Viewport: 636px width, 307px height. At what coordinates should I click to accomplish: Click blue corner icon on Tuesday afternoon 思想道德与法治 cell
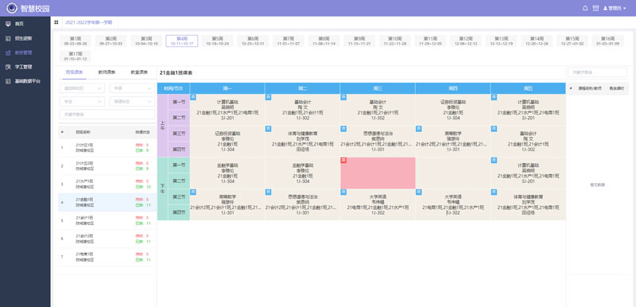coord(268,192)
